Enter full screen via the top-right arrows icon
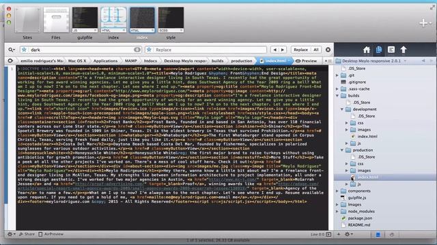 click(x=432, y=7)
